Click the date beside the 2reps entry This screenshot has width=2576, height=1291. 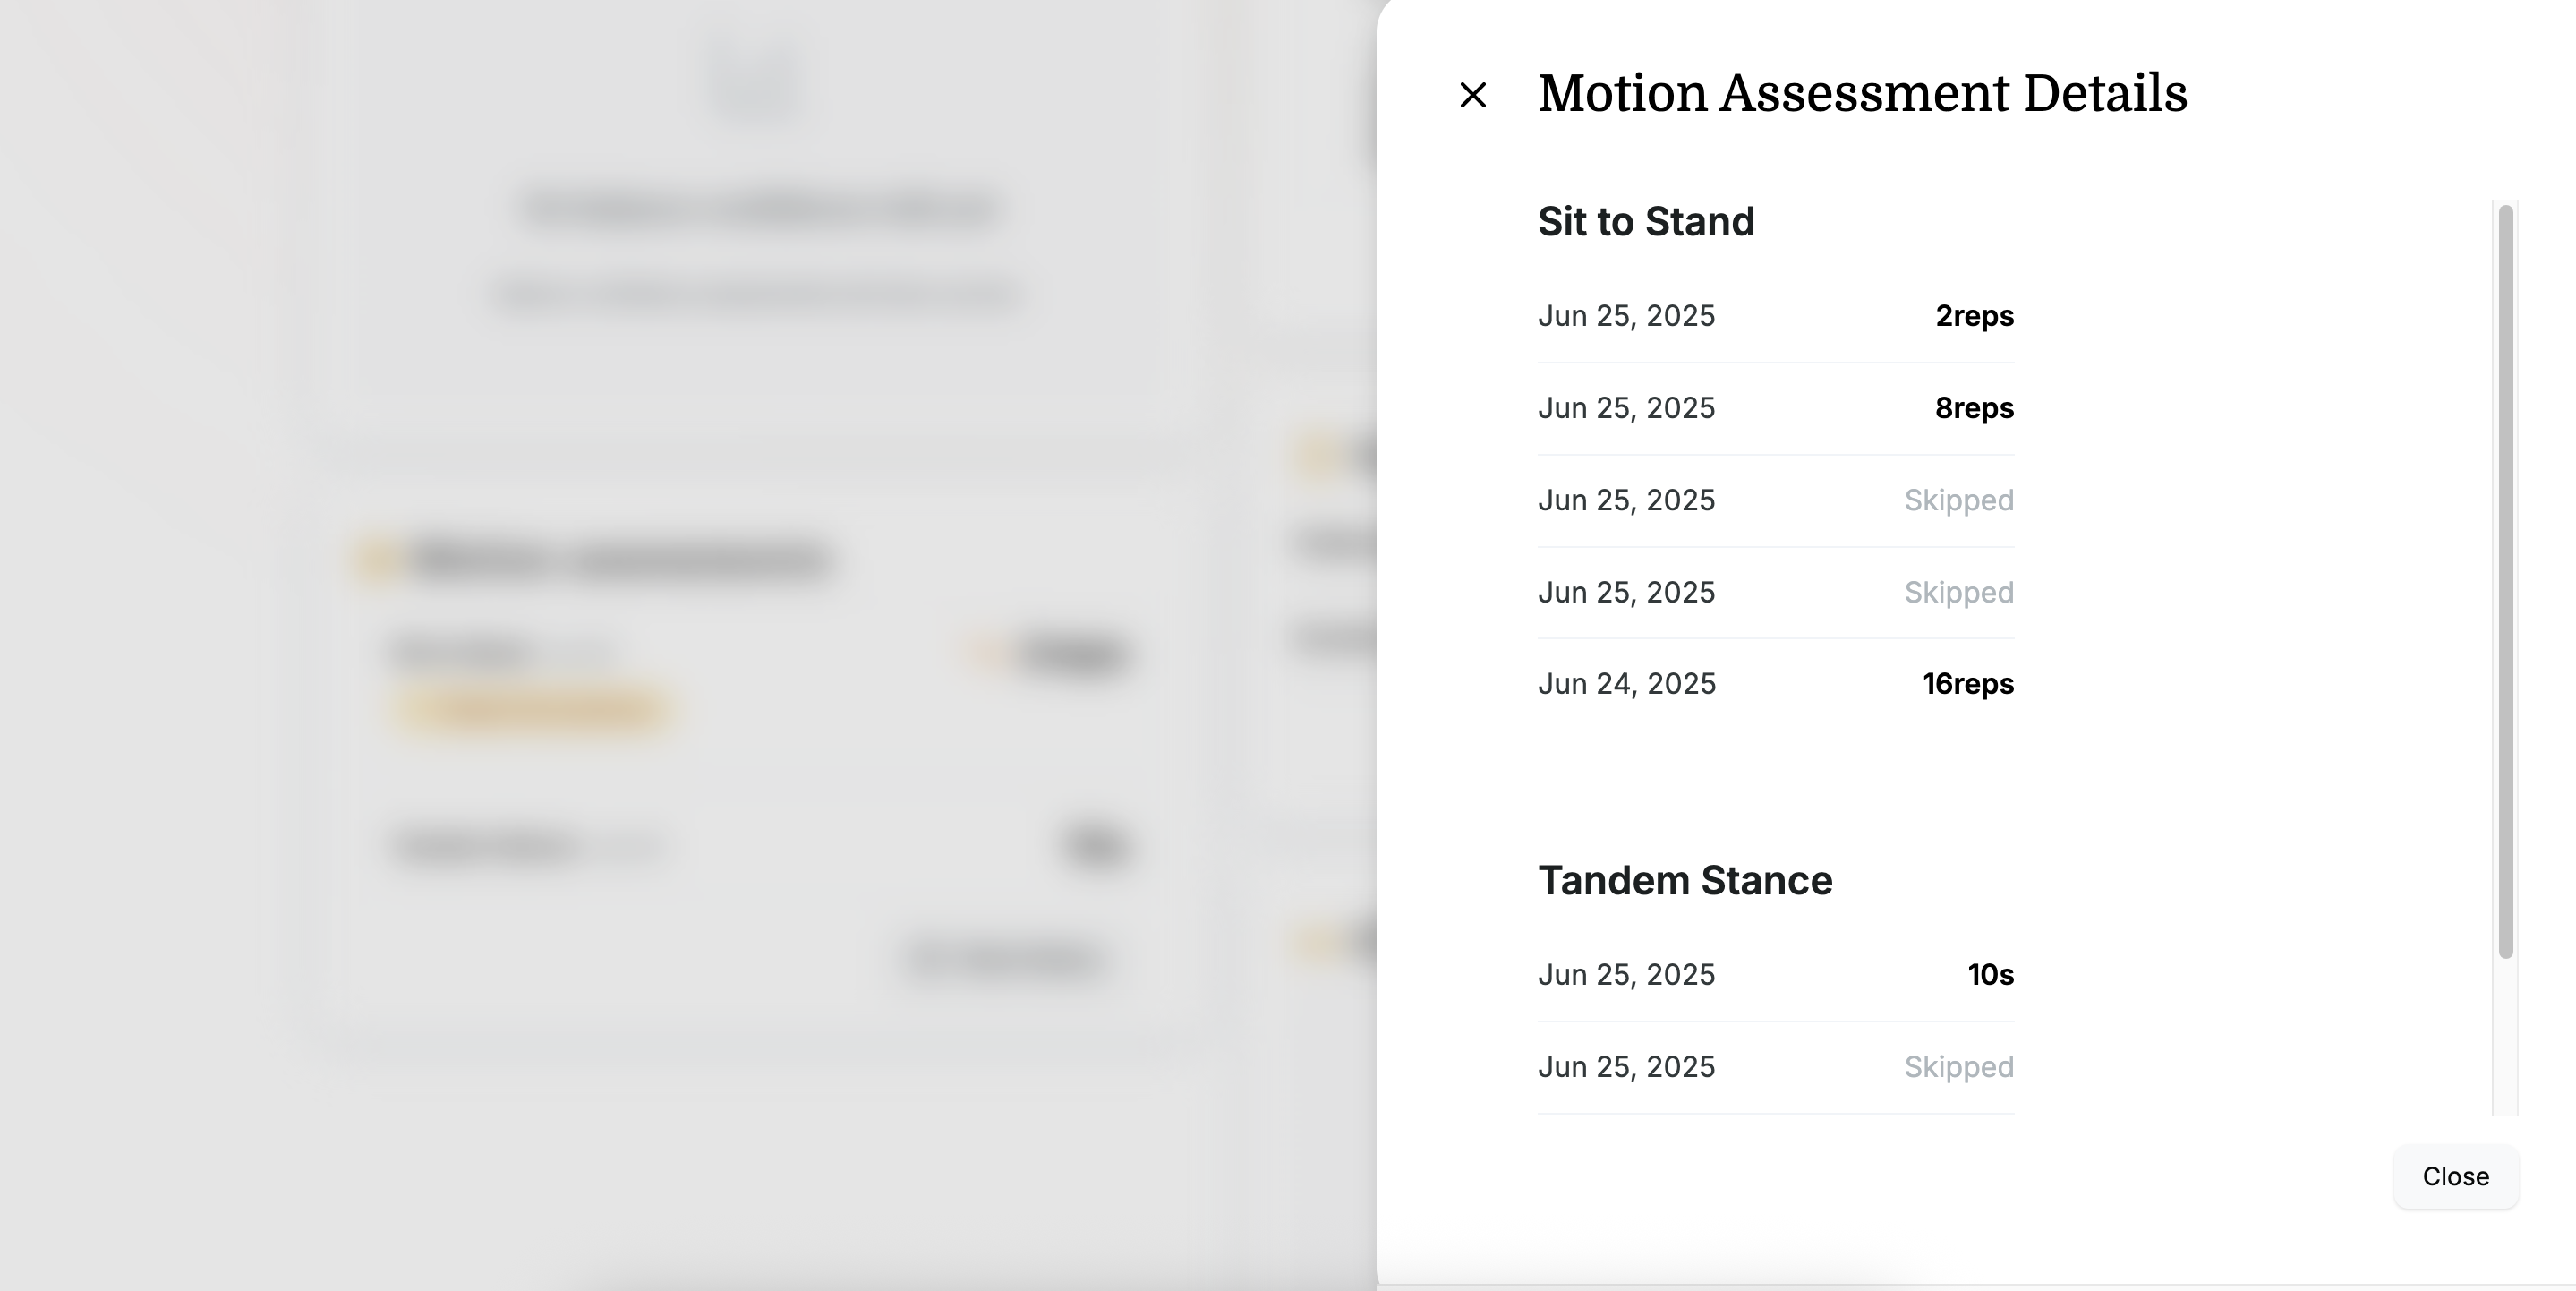click(1626, 316)
